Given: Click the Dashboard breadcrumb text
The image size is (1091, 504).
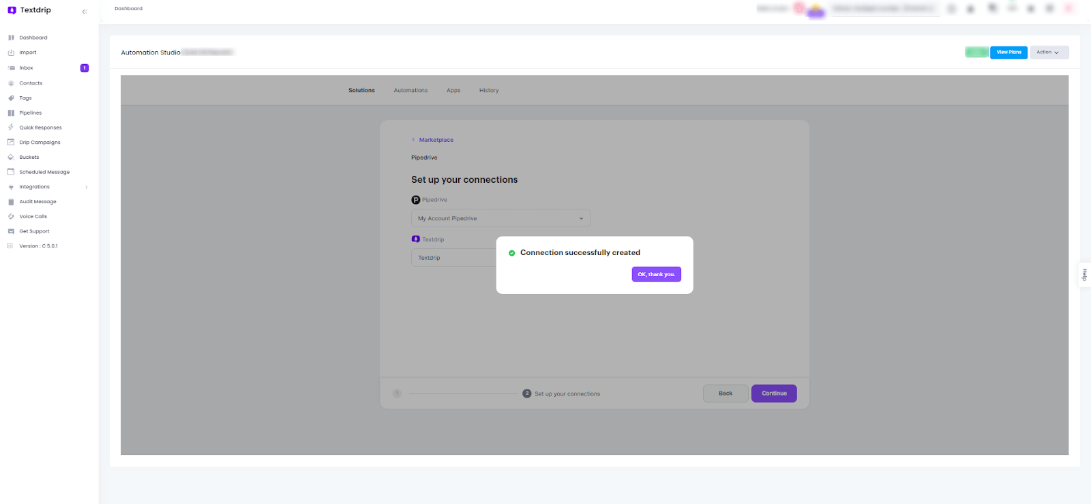Looking at the screenshot, I should click(128, 9).
